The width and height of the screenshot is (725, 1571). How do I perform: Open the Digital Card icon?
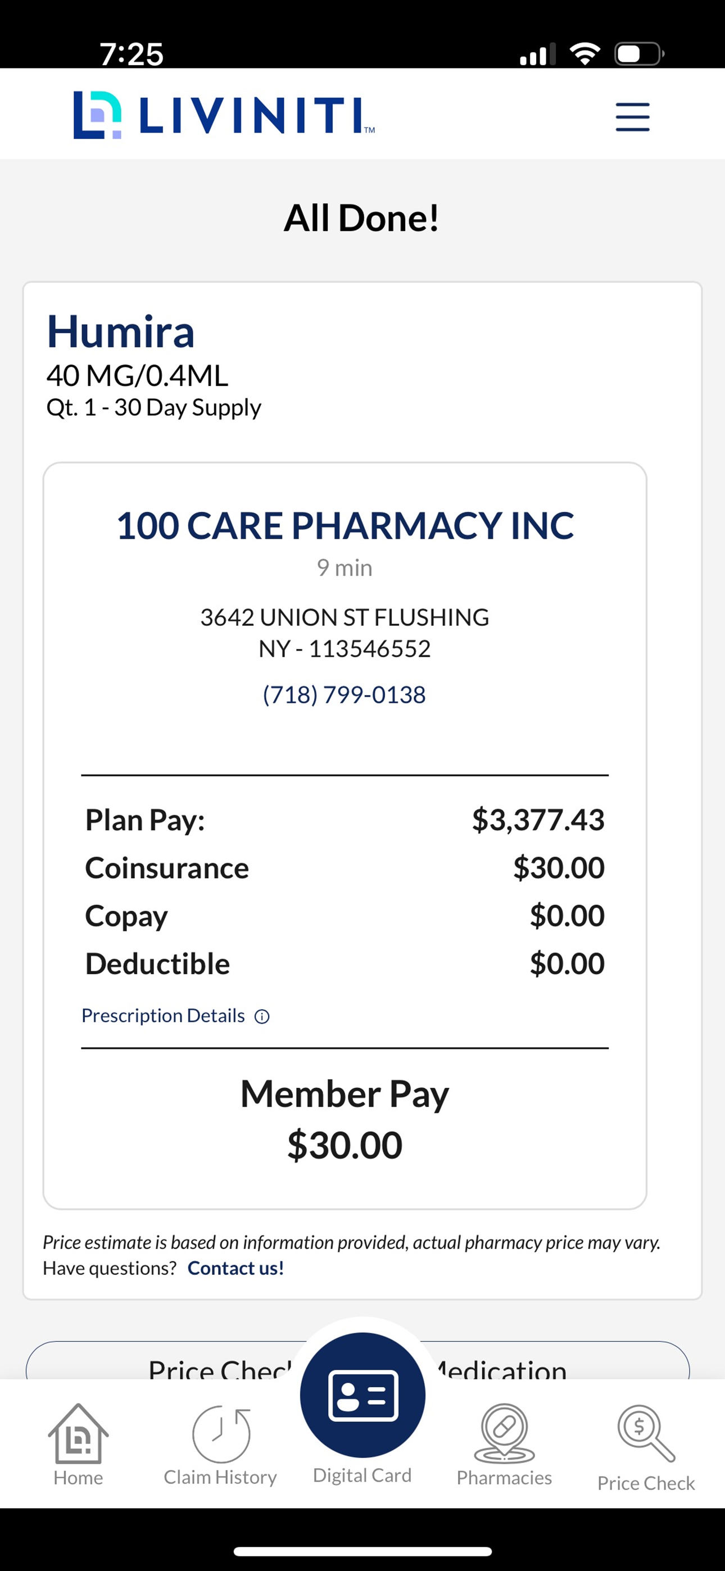[362, 1395]
